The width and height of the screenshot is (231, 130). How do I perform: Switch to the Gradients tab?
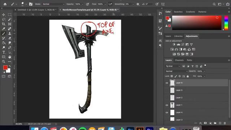[x=190, y=12]
